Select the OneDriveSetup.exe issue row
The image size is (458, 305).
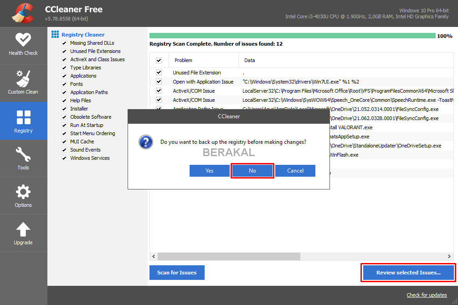(x=391, y=146)
